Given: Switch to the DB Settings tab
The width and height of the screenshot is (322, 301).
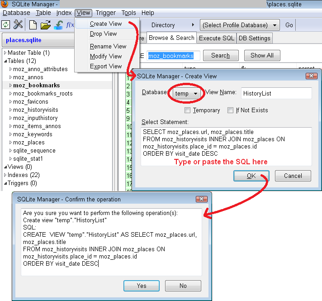Looking at the screenshot, I should [255, 38].
